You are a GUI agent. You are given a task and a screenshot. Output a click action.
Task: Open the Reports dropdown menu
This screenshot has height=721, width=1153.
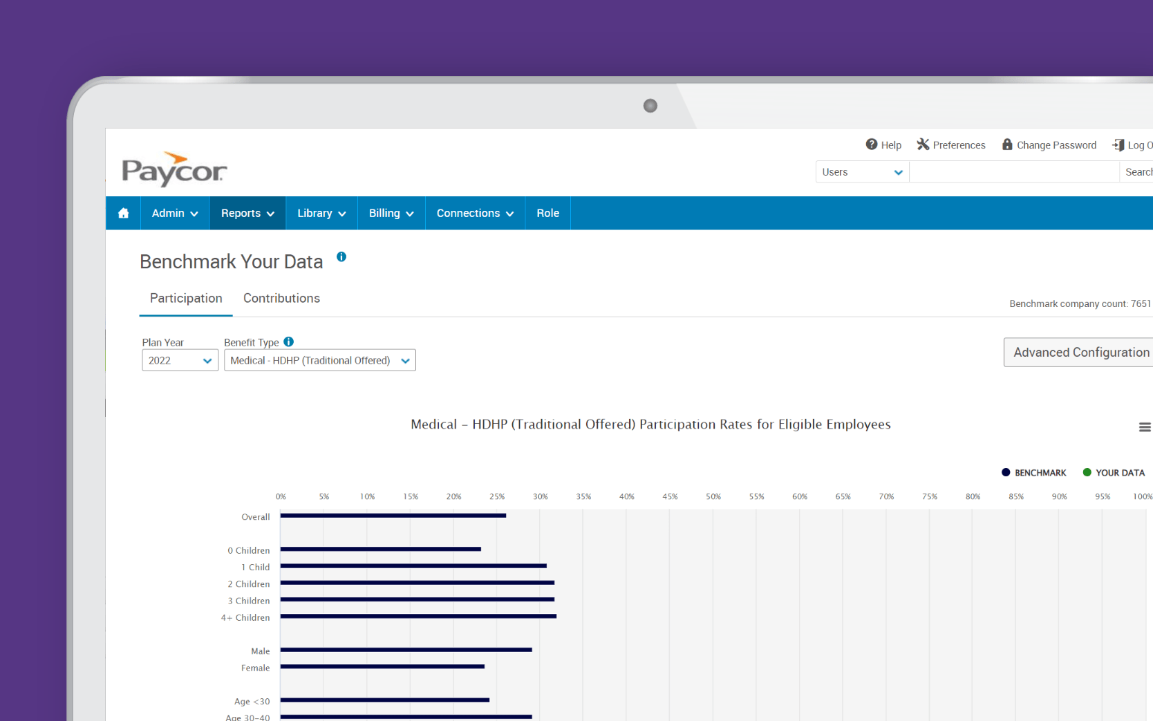tap(247, 213)
